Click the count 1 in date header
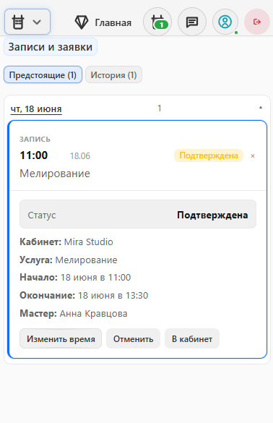Image resolution: width=273 pixels, height=423 pixels. 160,108
